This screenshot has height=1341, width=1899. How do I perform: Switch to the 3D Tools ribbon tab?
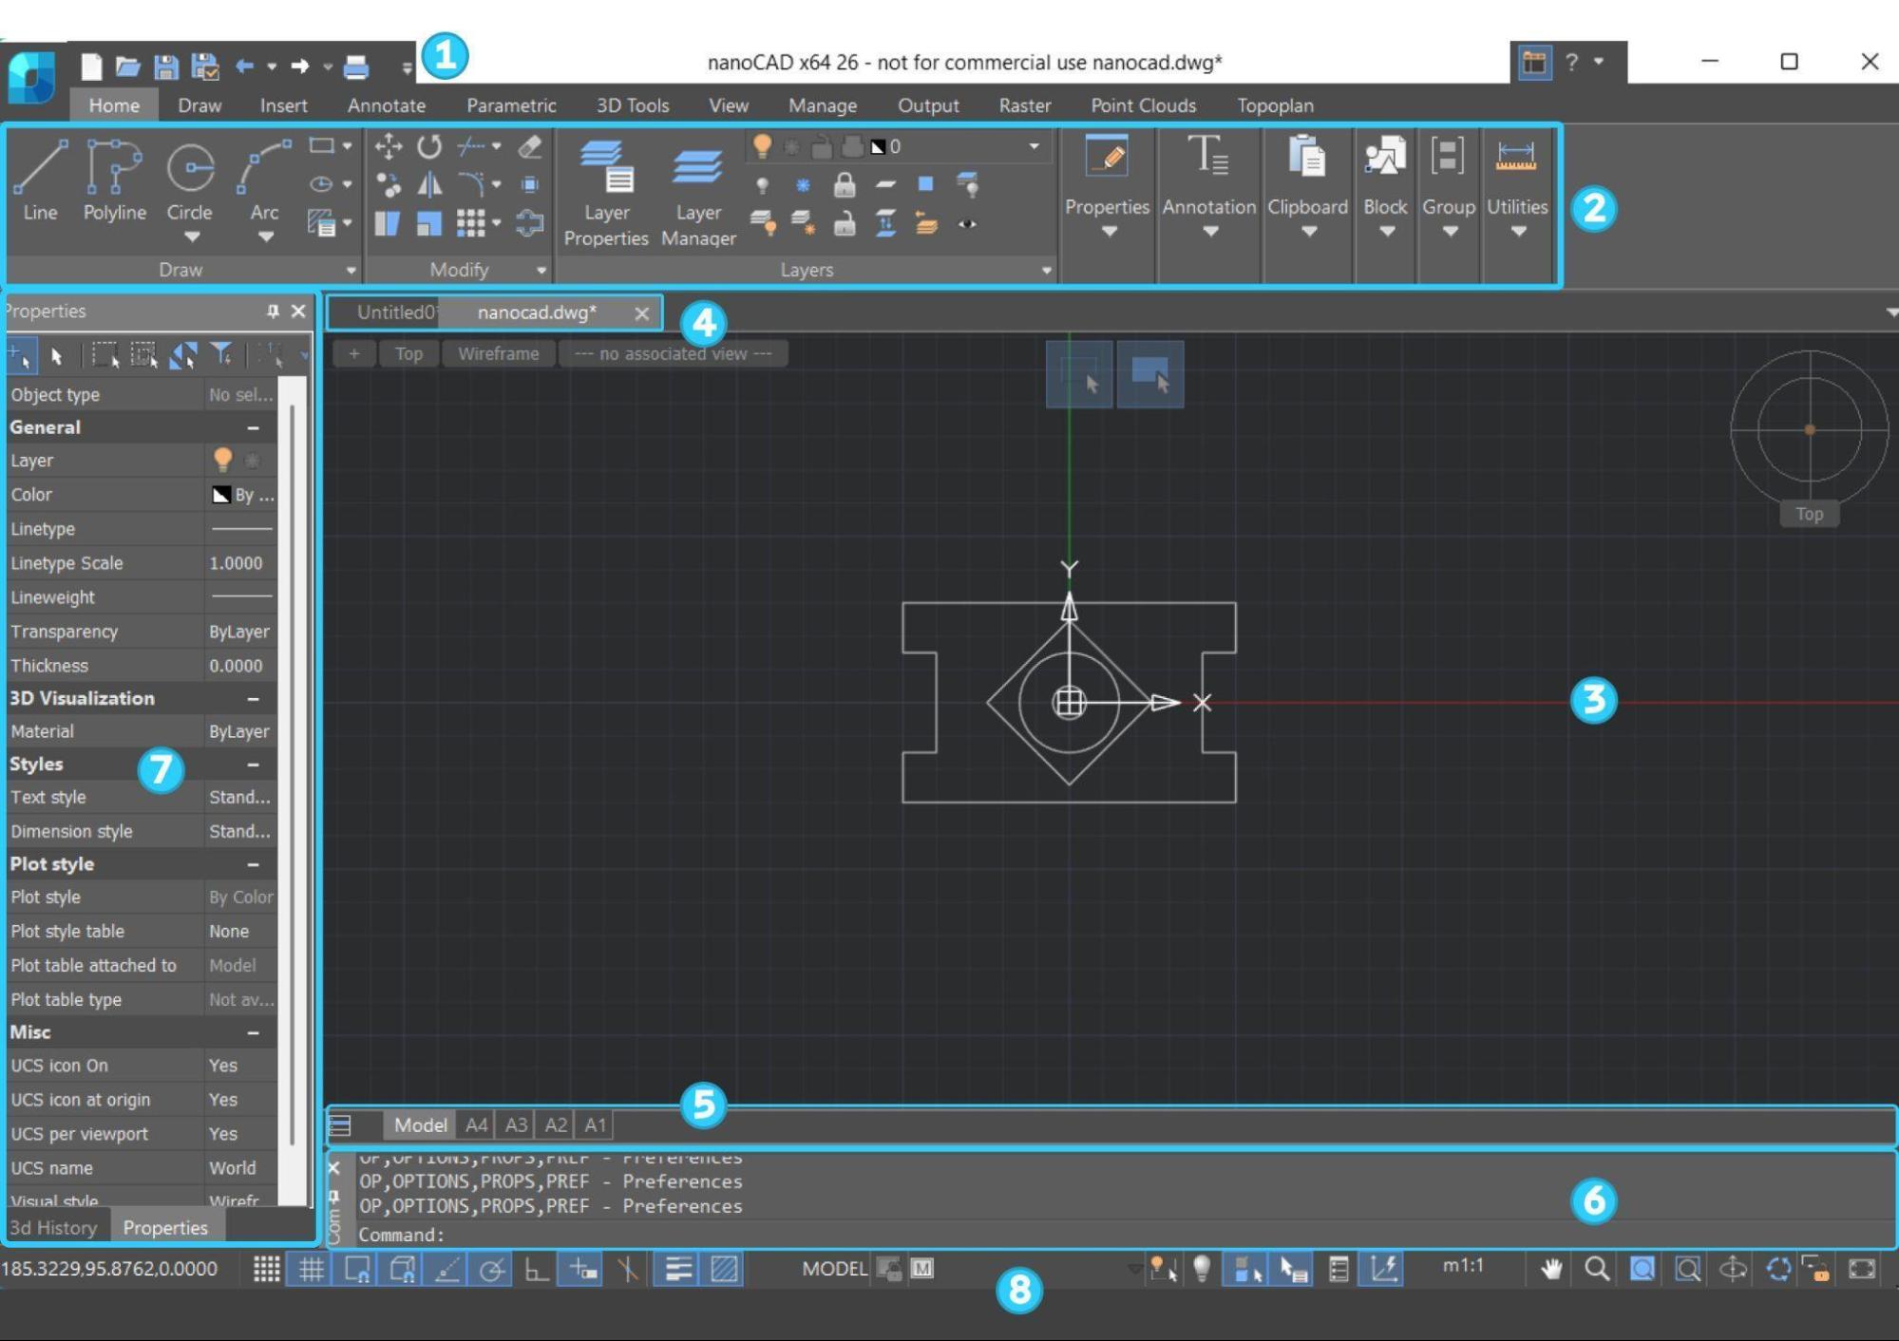(633, 105)
